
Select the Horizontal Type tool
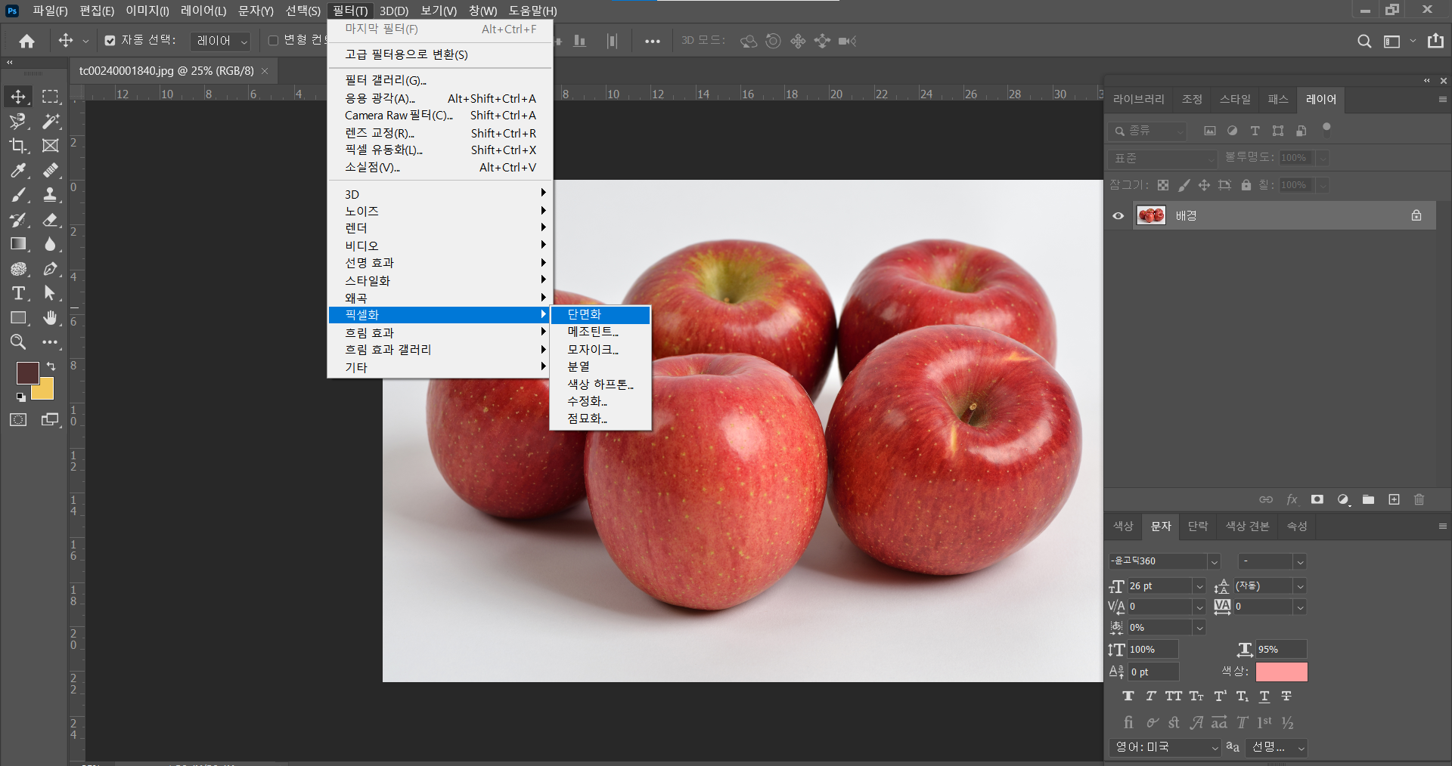tap(18, 293)
